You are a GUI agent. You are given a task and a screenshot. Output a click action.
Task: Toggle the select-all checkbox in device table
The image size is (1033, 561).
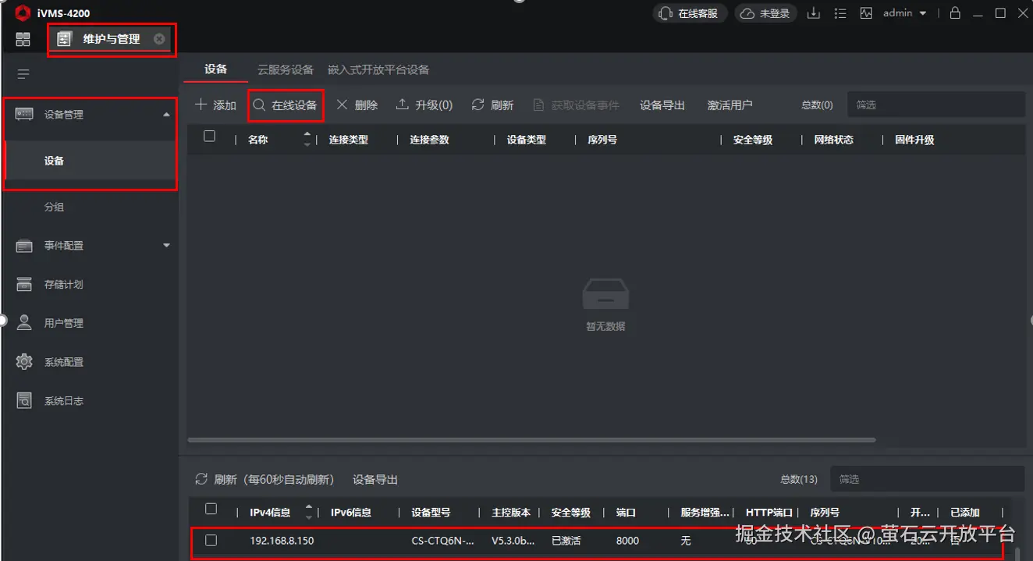click(x=209, y=136)
